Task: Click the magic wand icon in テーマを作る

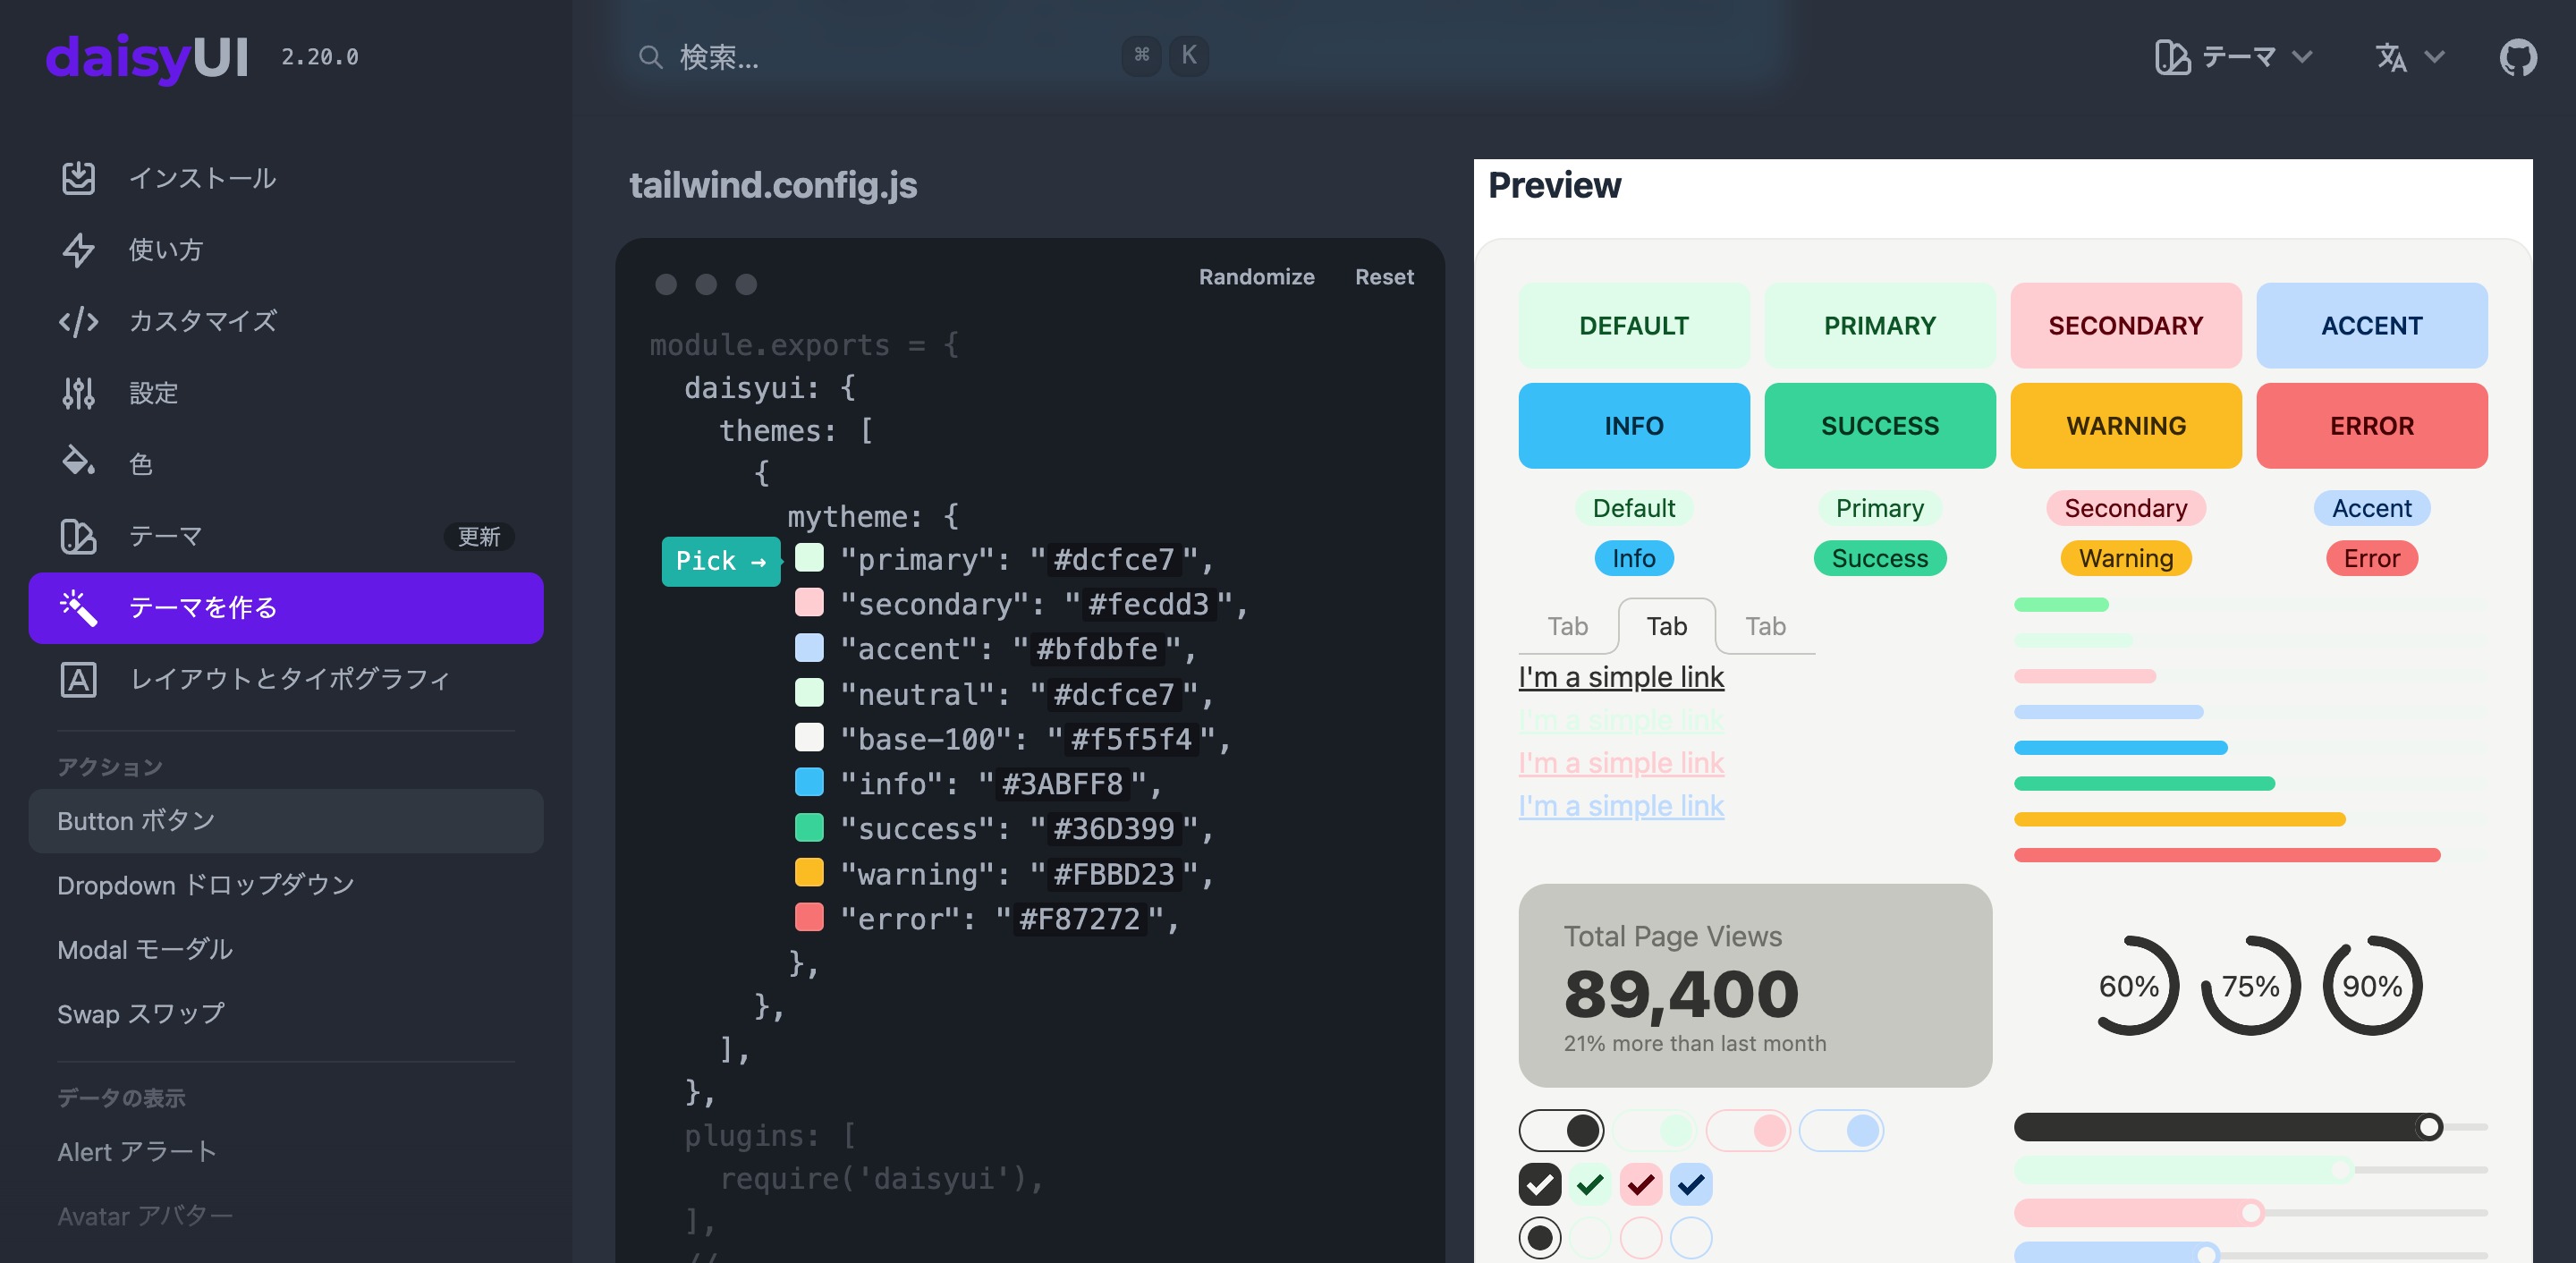Action: [78, 607]
